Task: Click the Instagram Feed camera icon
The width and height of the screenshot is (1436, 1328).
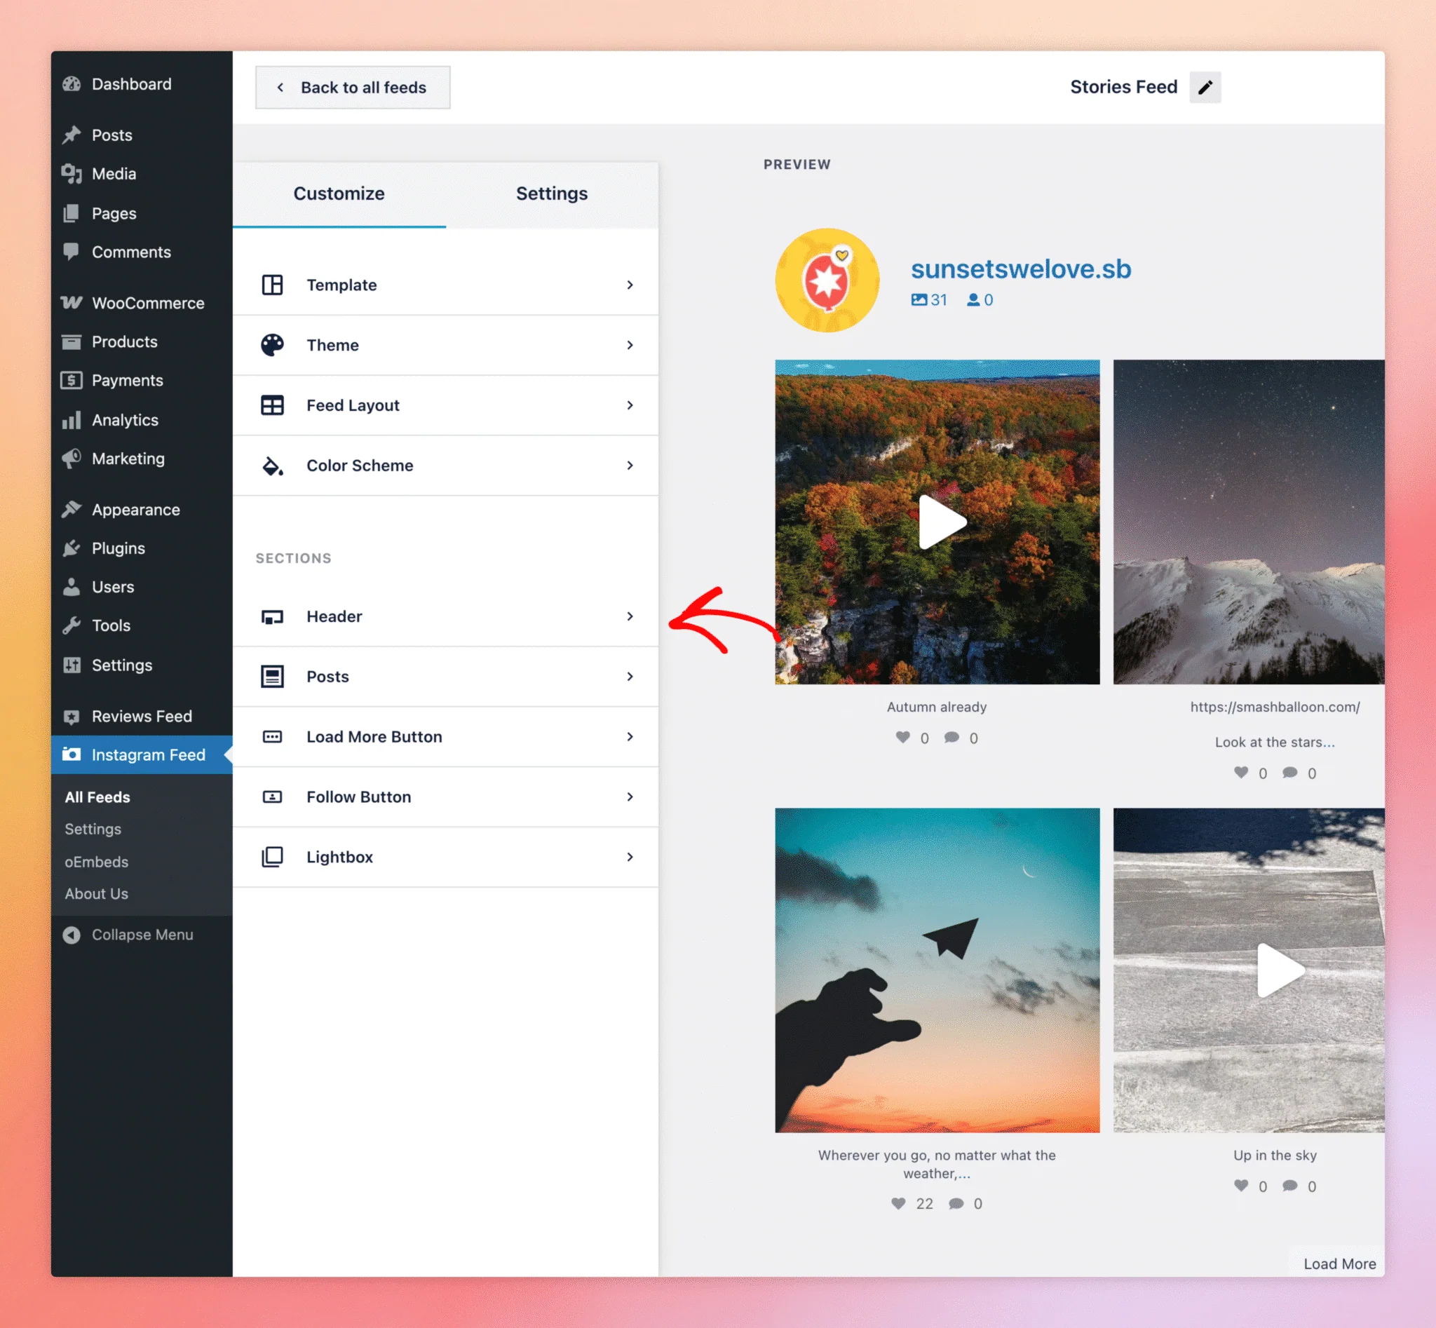Action: coord(71,754)
